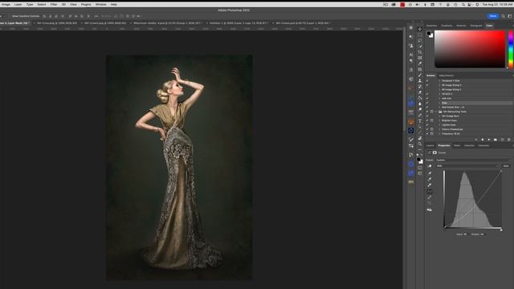Viewport: 514px width, 289px height.
Task: Toggle checkmark for Frequency 16 bit action
Action: coord(427,134)
